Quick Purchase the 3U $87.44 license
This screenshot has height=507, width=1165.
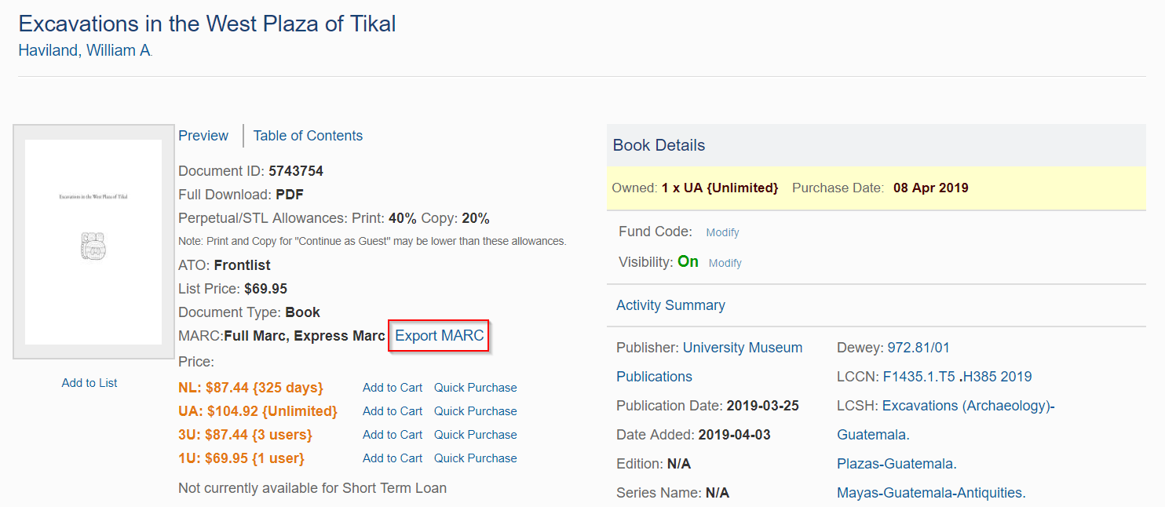[x=475, y=435]
